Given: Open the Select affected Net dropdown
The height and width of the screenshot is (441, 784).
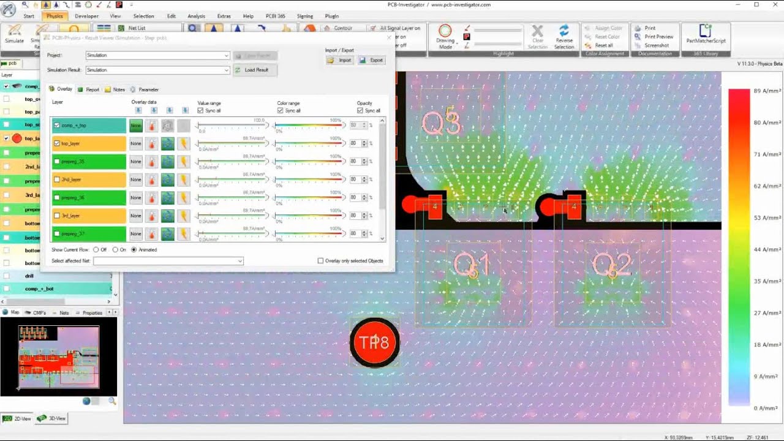Looking at the screenshot, I should click(x=240, y=261).
